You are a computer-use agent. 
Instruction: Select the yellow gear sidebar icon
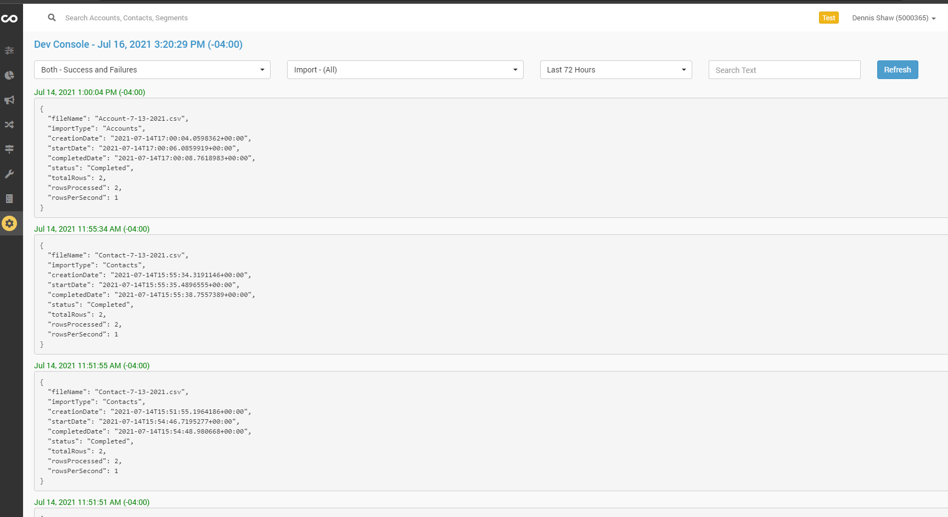coord(9,223)
